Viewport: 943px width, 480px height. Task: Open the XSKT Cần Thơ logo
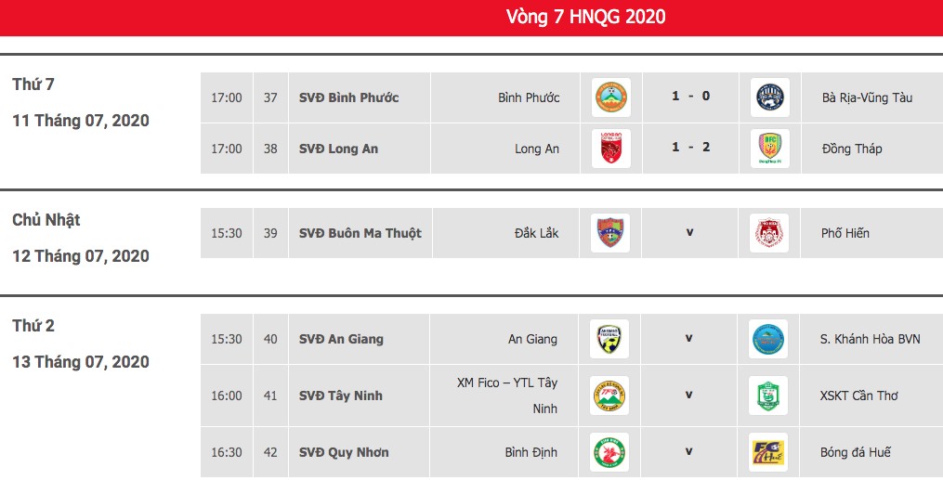[x=768, y=396]
